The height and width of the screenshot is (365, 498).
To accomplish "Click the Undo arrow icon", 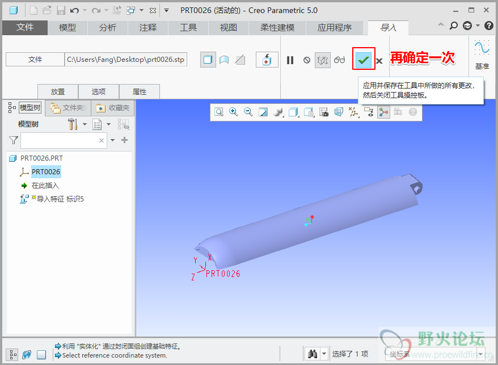I will point(75,10).
